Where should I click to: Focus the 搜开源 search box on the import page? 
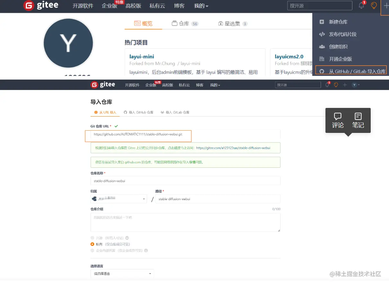pyautogui.click(x=298, y=85)
